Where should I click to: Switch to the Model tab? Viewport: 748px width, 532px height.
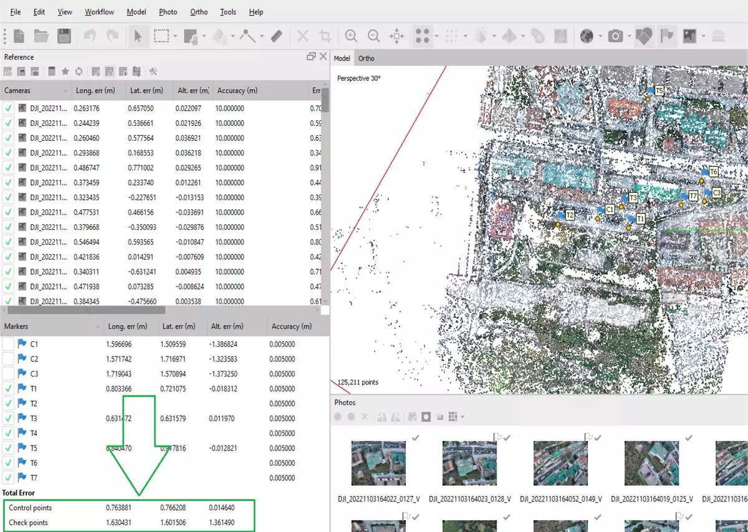342,59
